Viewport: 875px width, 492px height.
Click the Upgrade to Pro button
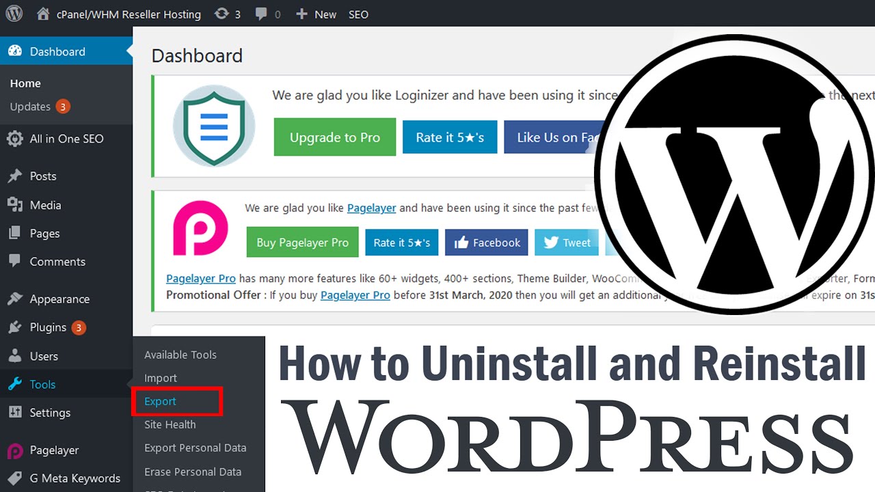coord(335,137)
